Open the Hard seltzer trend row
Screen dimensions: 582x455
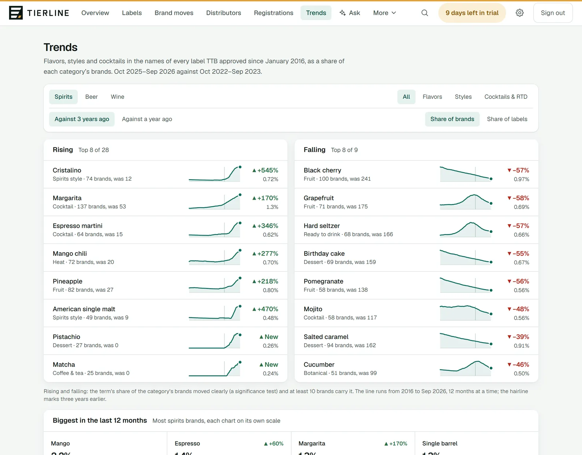point(416,230)
